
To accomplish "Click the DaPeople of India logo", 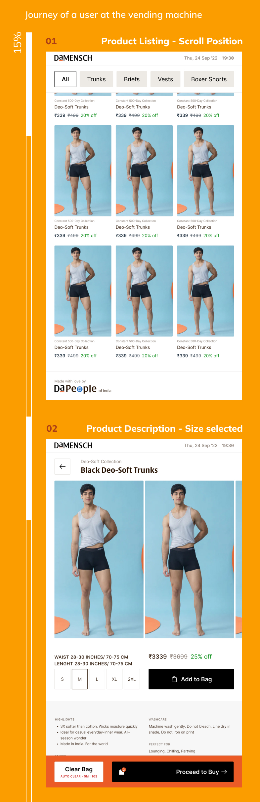I will [x=83, y=389].
